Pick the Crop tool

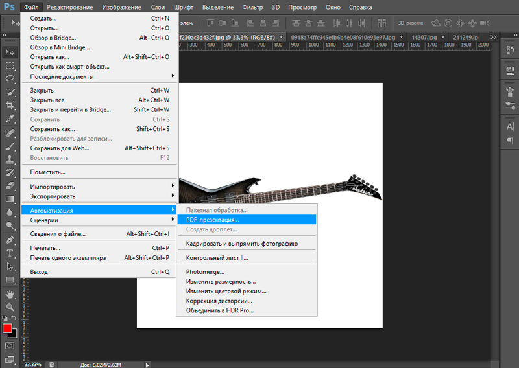(10, 106)
